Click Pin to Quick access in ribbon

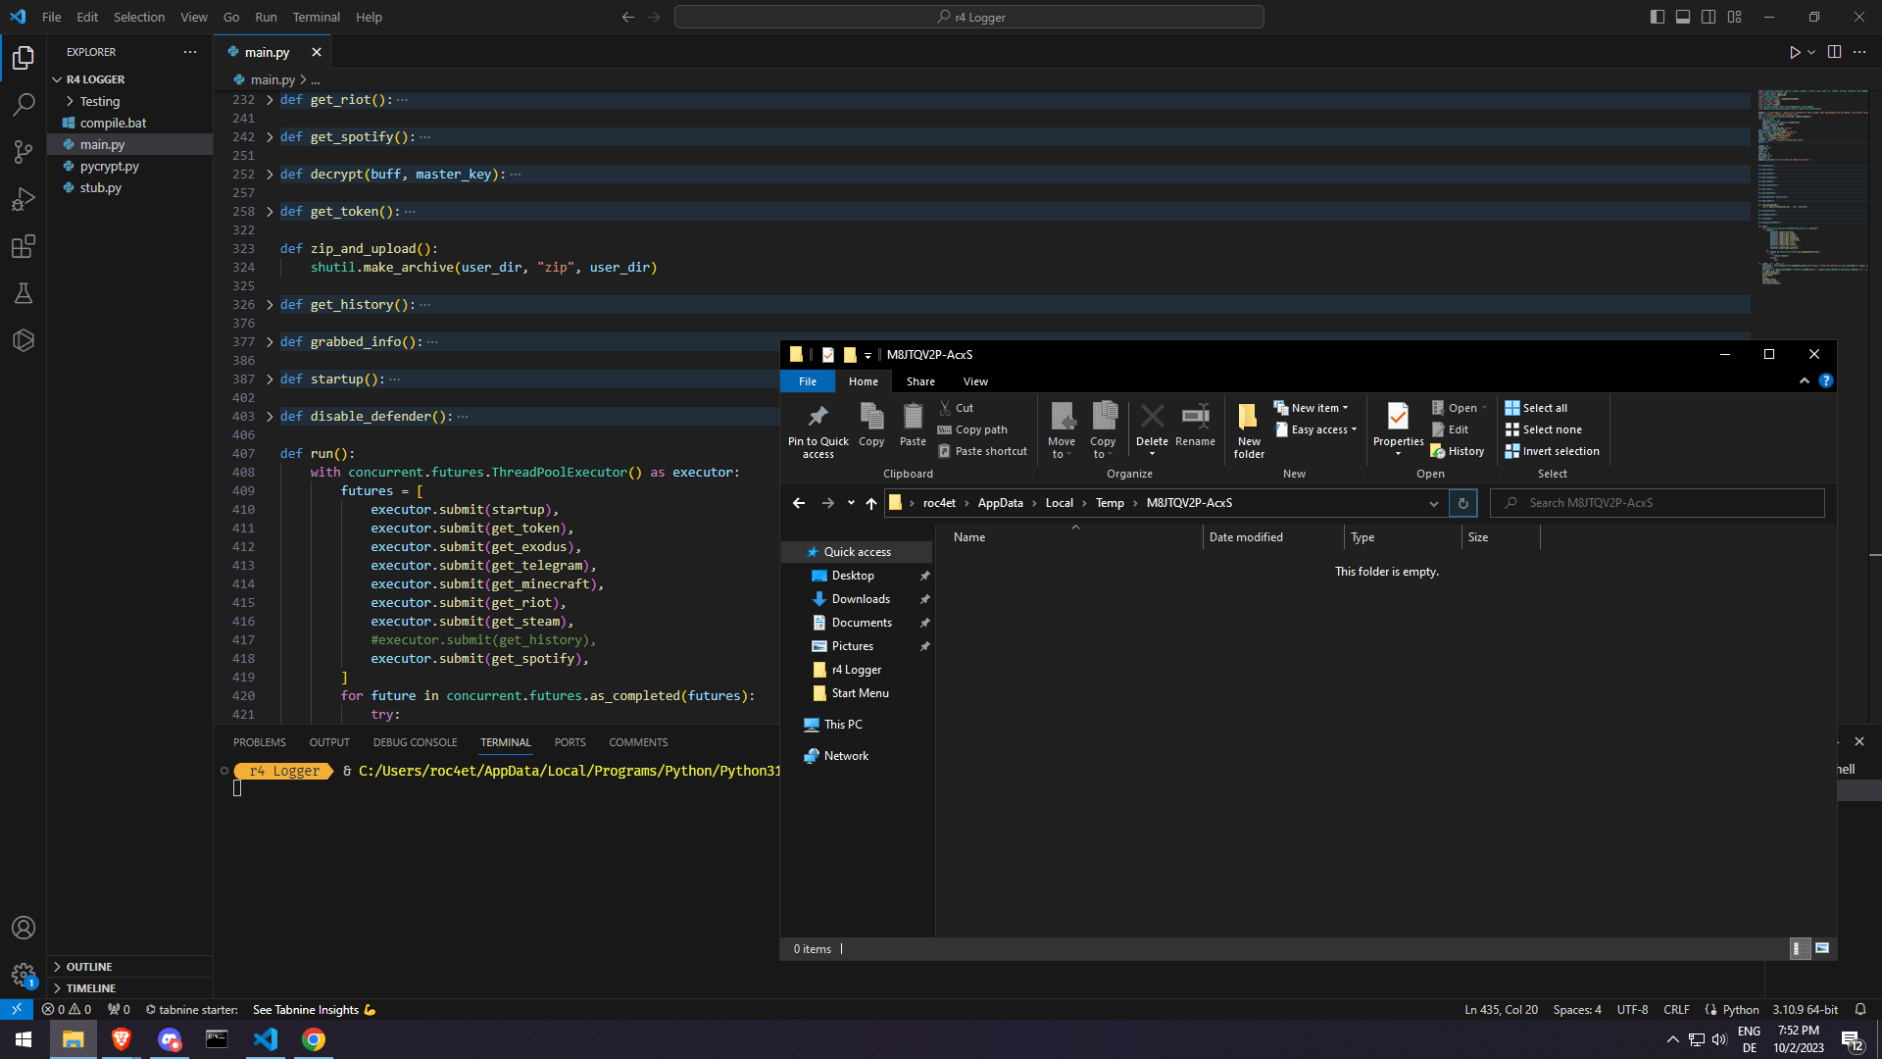[817, 429]
